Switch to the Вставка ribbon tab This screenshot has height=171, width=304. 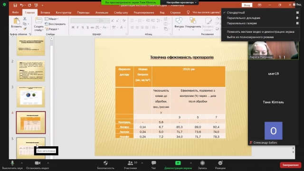(45, 13)
